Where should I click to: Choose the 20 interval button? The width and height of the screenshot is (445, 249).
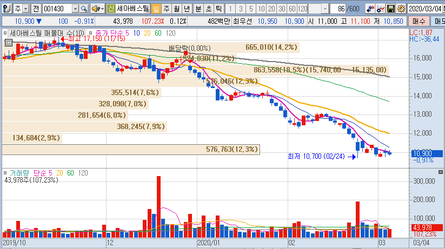point(271,9)
